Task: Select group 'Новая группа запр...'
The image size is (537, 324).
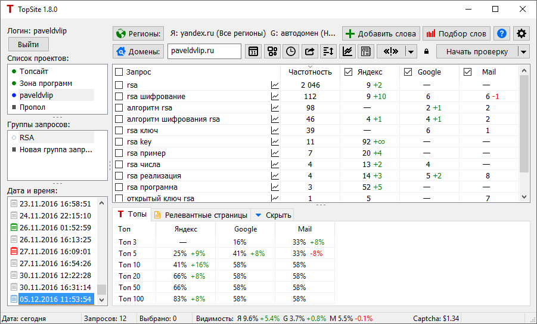Action: 55,150
